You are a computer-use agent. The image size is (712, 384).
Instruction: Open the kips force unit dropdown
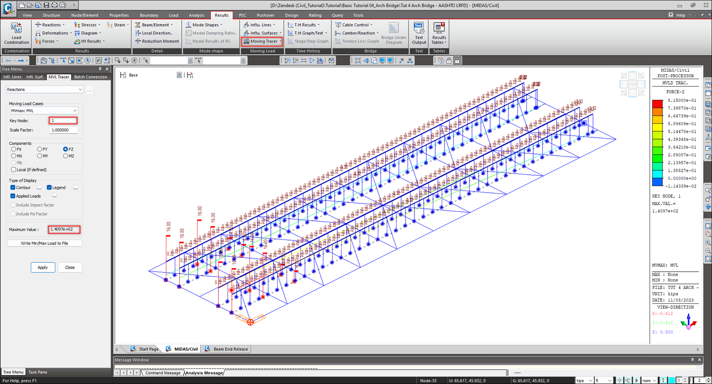[x=584, y=381]
